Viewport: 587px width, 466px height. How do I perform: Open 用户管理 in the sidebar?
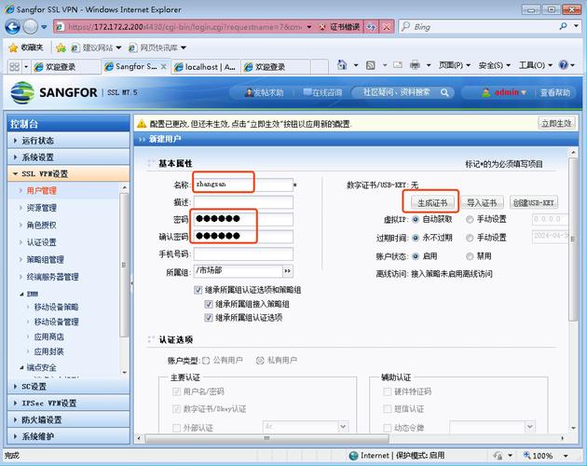tap(42, 191)
